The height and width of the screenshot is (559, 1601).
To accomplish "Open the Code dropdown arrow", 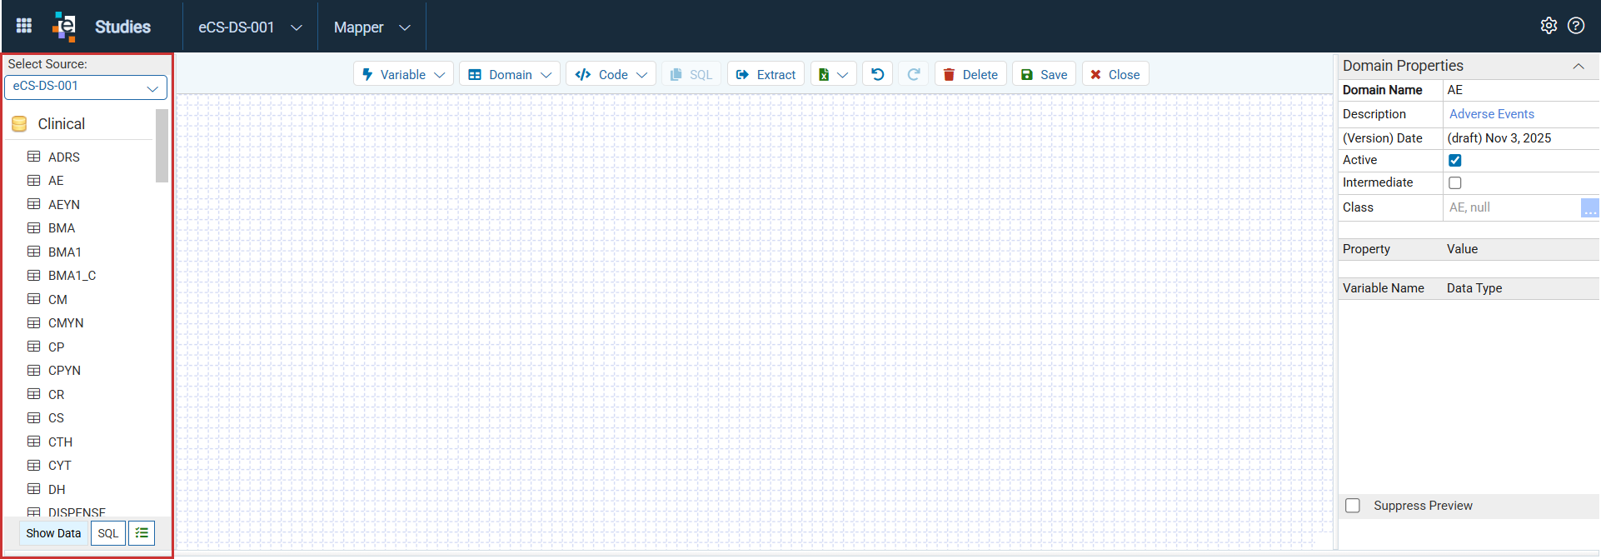I will (642, 75).
